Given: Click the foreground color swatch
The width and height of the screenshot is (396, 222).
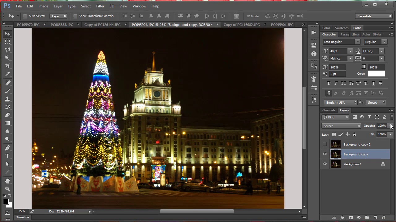Looking at the screenshot, I should pos(6,202).
